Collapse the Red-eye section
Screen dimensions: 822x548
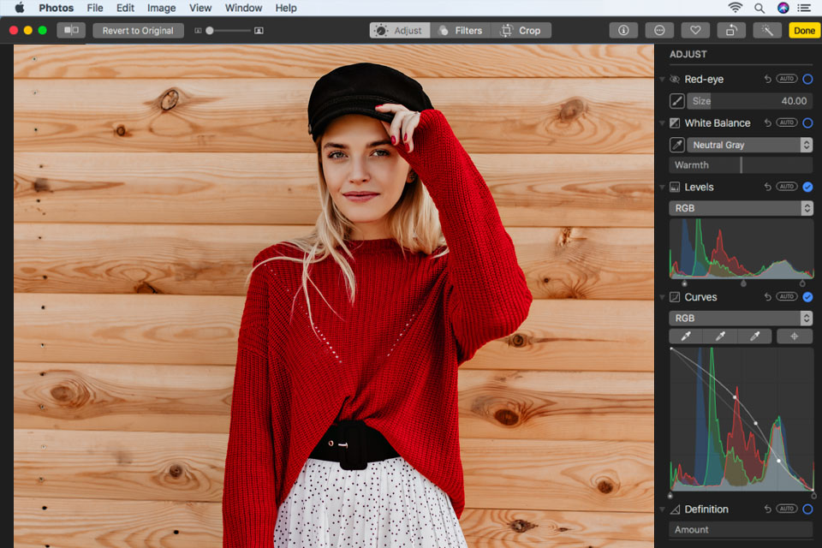pos(662,79)
